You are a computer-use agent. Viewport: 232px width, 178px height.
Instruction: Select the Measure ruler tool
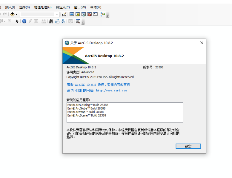pyautogui.click(x=44, y=21)
